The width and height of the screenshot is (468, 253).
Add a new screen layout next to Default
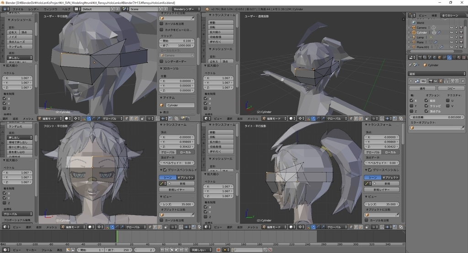point(113,9)
